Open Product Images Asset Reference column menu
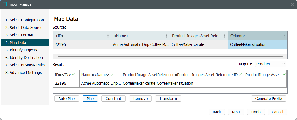 pyautogui.click(x=225, y=36)
